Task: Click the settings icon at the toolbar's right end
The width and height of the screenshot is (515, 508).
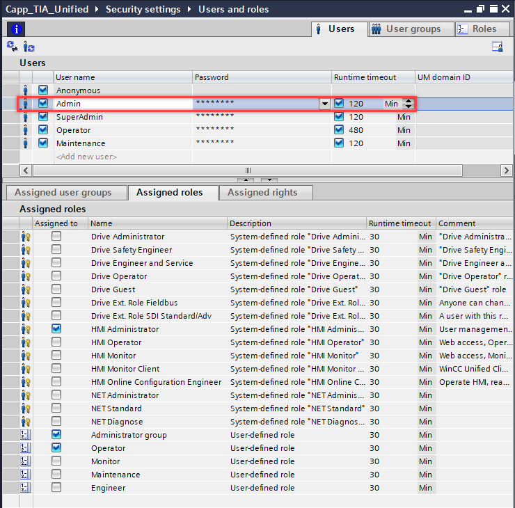Action: [498, 47]
